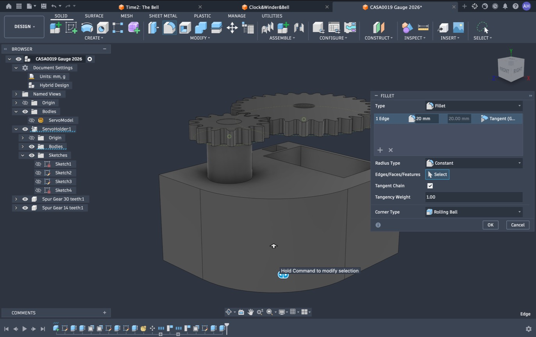Select the Combine tool
The width and height of the screenshot is (536, 337).
(201, 28)
